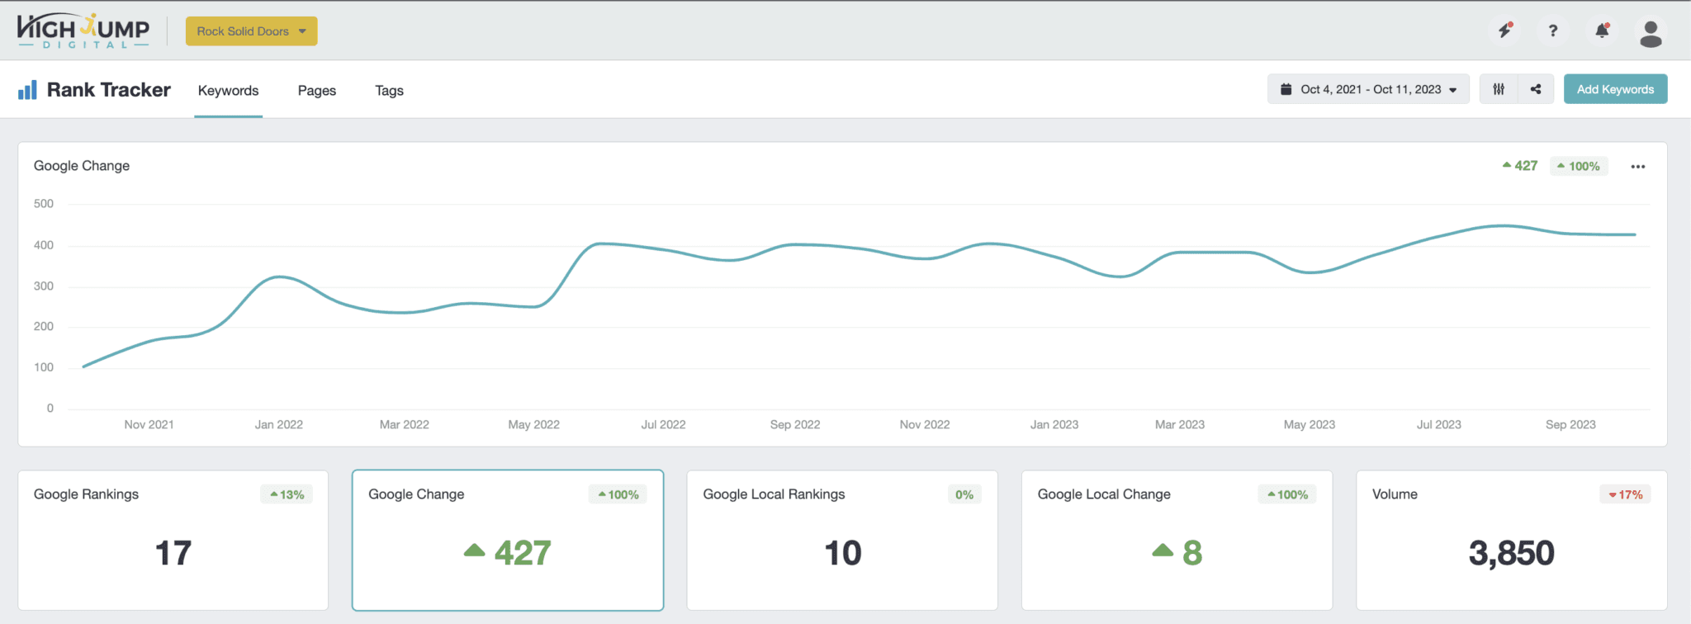Image resolution: width=1691 pixels, height=624 pixels.
Task: Click the green up arrow beside 8
Action: [1163, 550]
